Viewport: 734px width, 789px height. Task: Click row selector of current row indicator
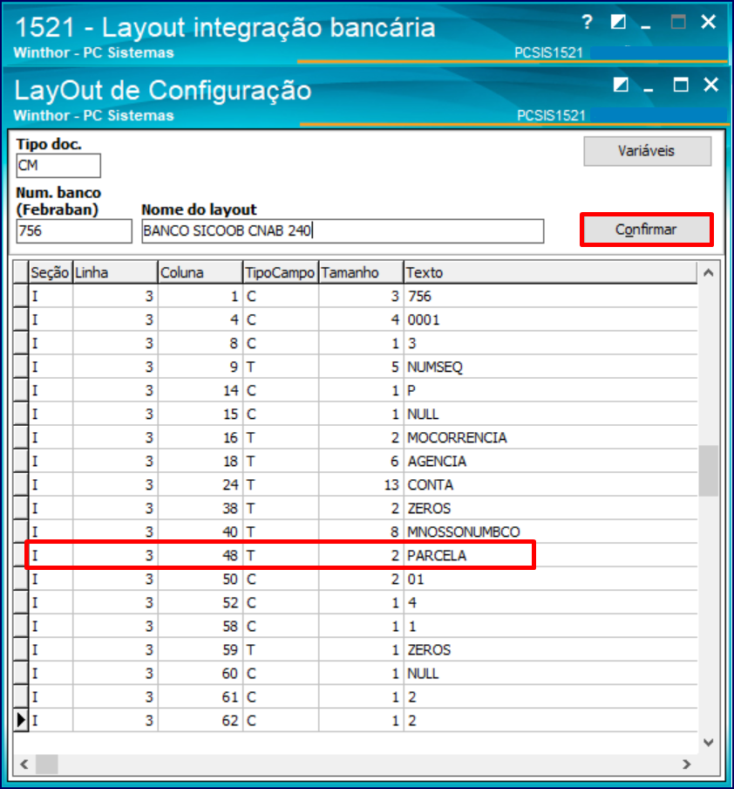(x=21, y=721)
